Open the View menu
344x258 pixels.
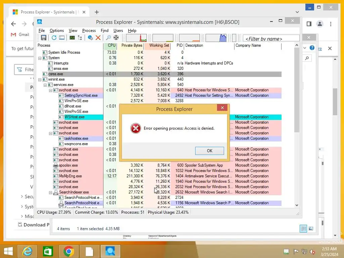point(73,31)
